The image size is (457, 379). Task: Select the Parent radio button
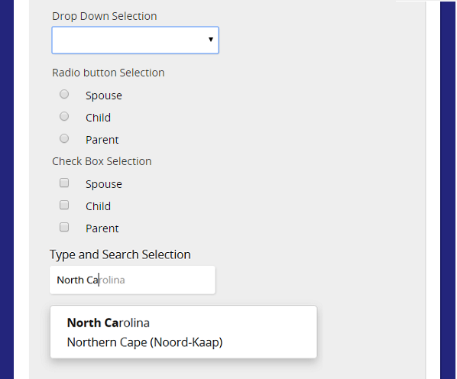coord(64,138)
